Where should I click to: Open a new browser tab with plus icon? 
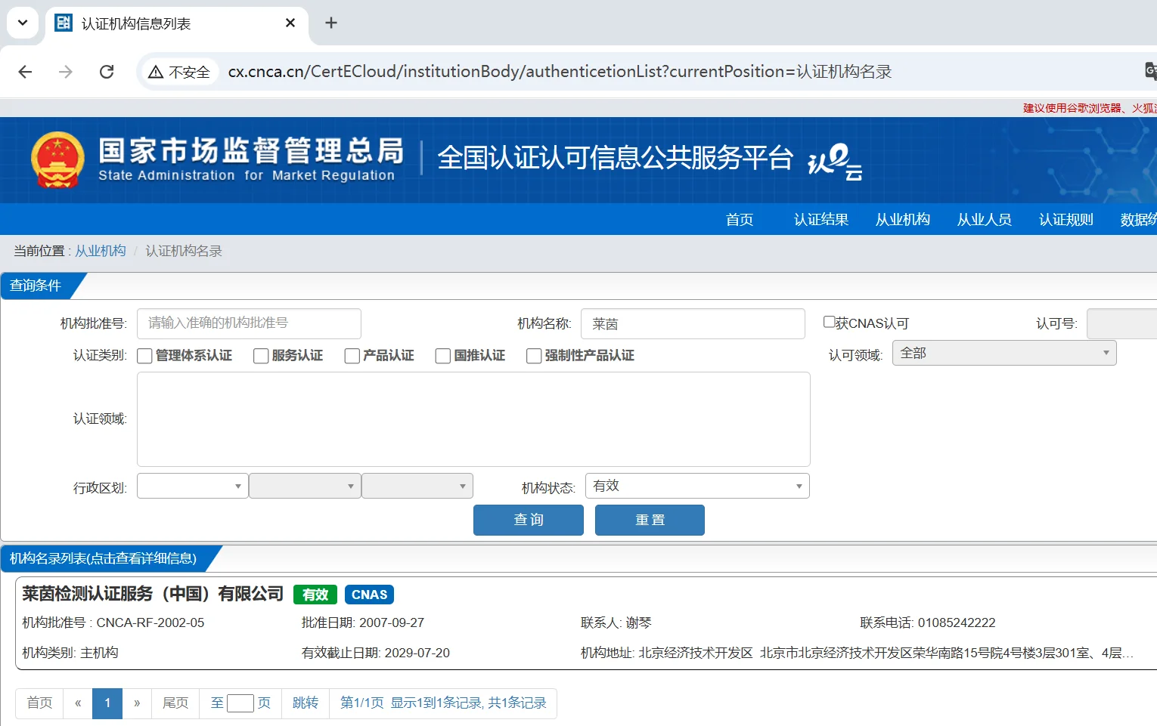tap(330, 23)
